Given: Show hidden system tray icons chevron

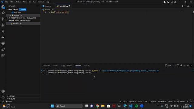Looking at the screenshot, I should (x=158, y=106).
